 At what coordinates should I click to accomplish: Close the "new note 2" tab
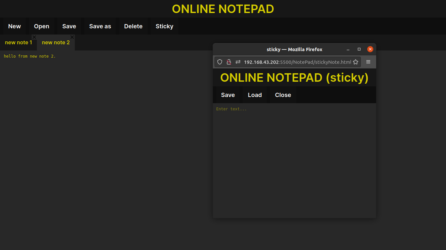pos(72,37)
